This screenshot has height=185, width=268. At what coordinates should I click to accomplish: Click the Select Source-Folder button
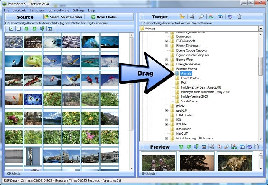(63, 17)
